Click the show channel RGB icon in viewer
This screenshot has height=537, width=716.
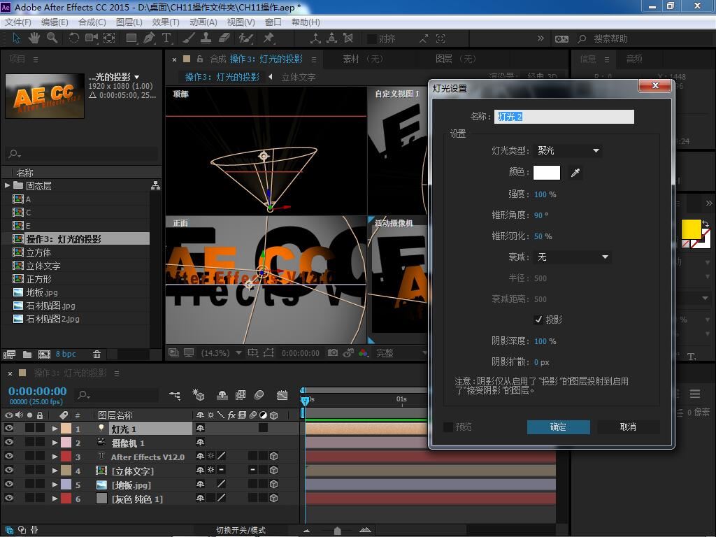pos(364,352)
